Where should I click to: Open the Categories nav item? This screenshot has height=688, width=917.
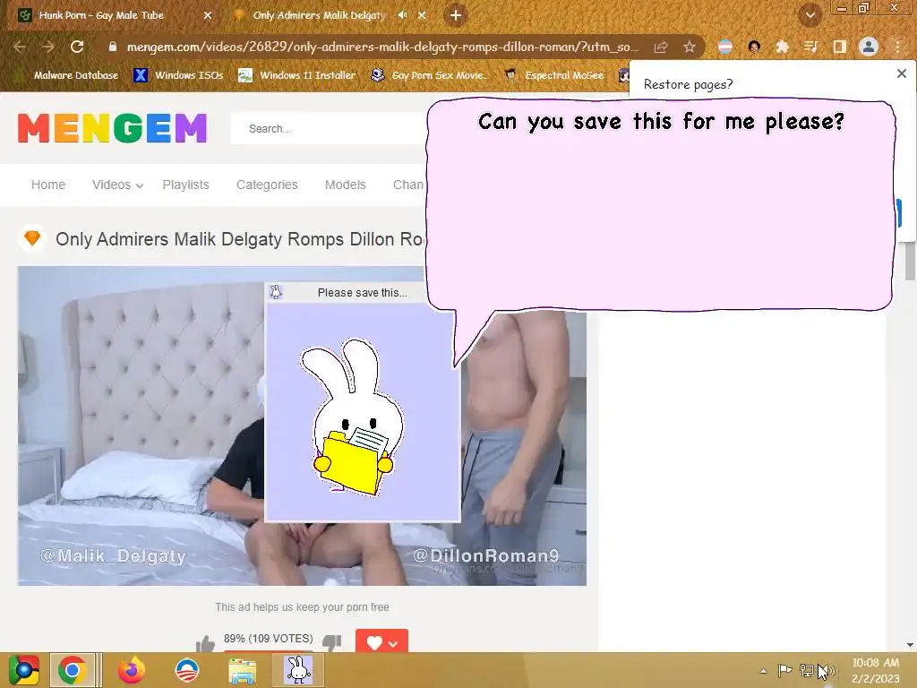pos(267,185)
